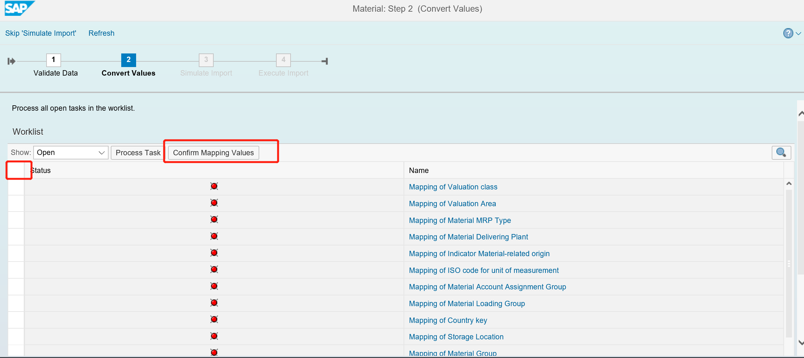Click the Refresh link
The width and height of the screenshot is (804, 358).
101,33
